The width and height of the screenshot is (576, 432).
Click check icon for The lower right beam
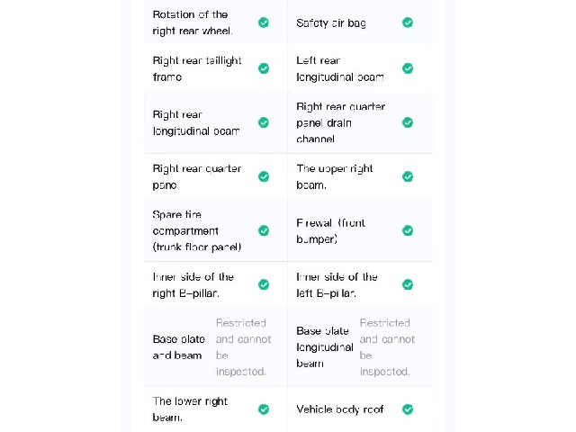(x=264, y=409)
